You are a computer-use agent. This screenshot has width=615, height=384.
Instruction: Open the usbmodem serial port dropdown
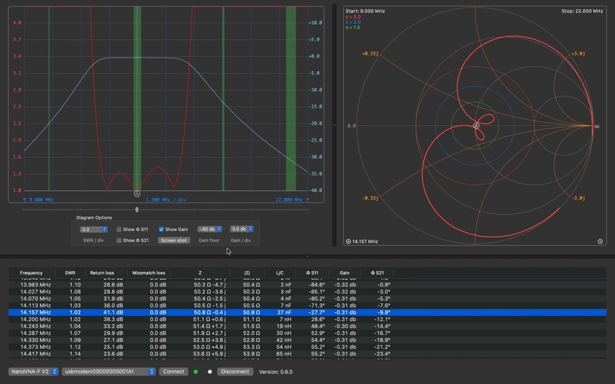[109, 372]
